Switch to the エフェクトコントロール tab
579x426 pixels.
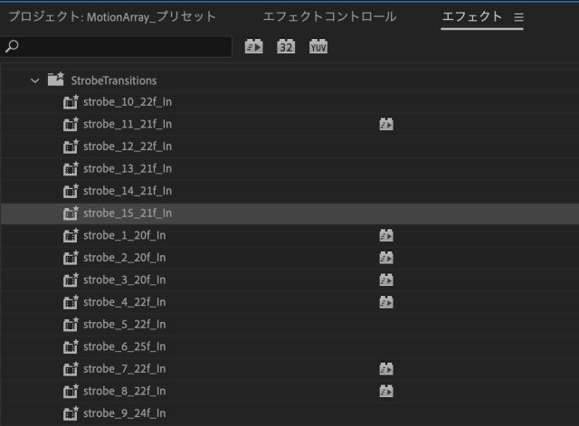329,17
